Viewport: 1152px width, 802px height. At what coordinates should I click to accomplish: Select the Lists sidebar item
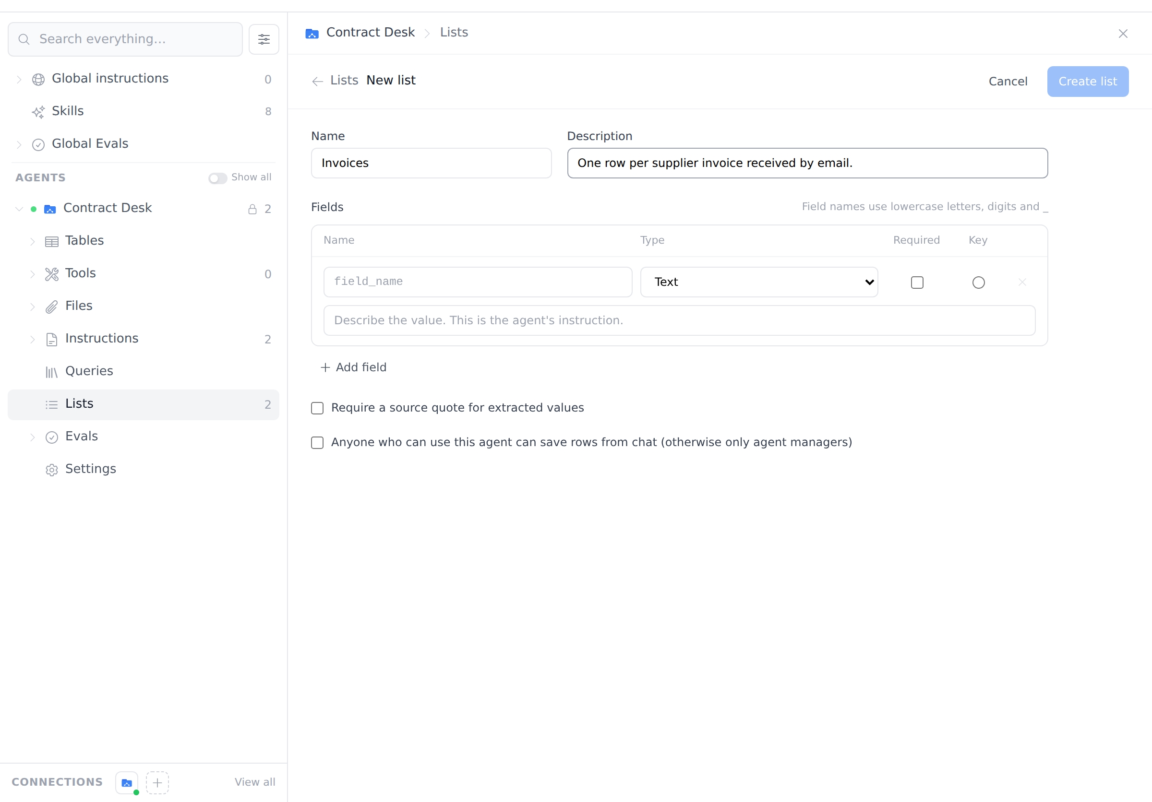pyautogui.click(x=144, y=404)
